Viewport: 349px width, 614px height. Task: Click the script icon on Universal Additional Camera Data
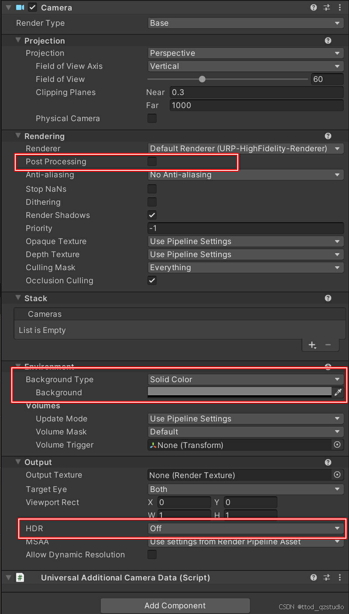click(21, 577)
